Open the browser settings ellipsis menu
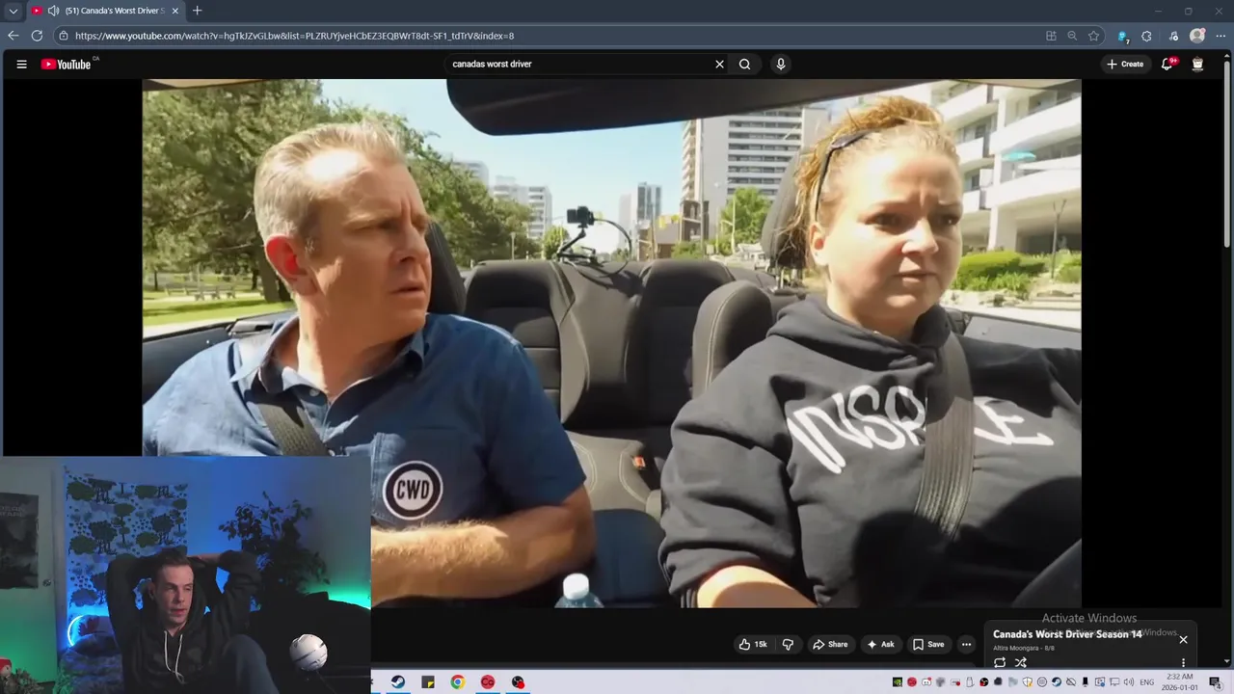Viewport: 1234px width, 694px height. click(1221, 36)
